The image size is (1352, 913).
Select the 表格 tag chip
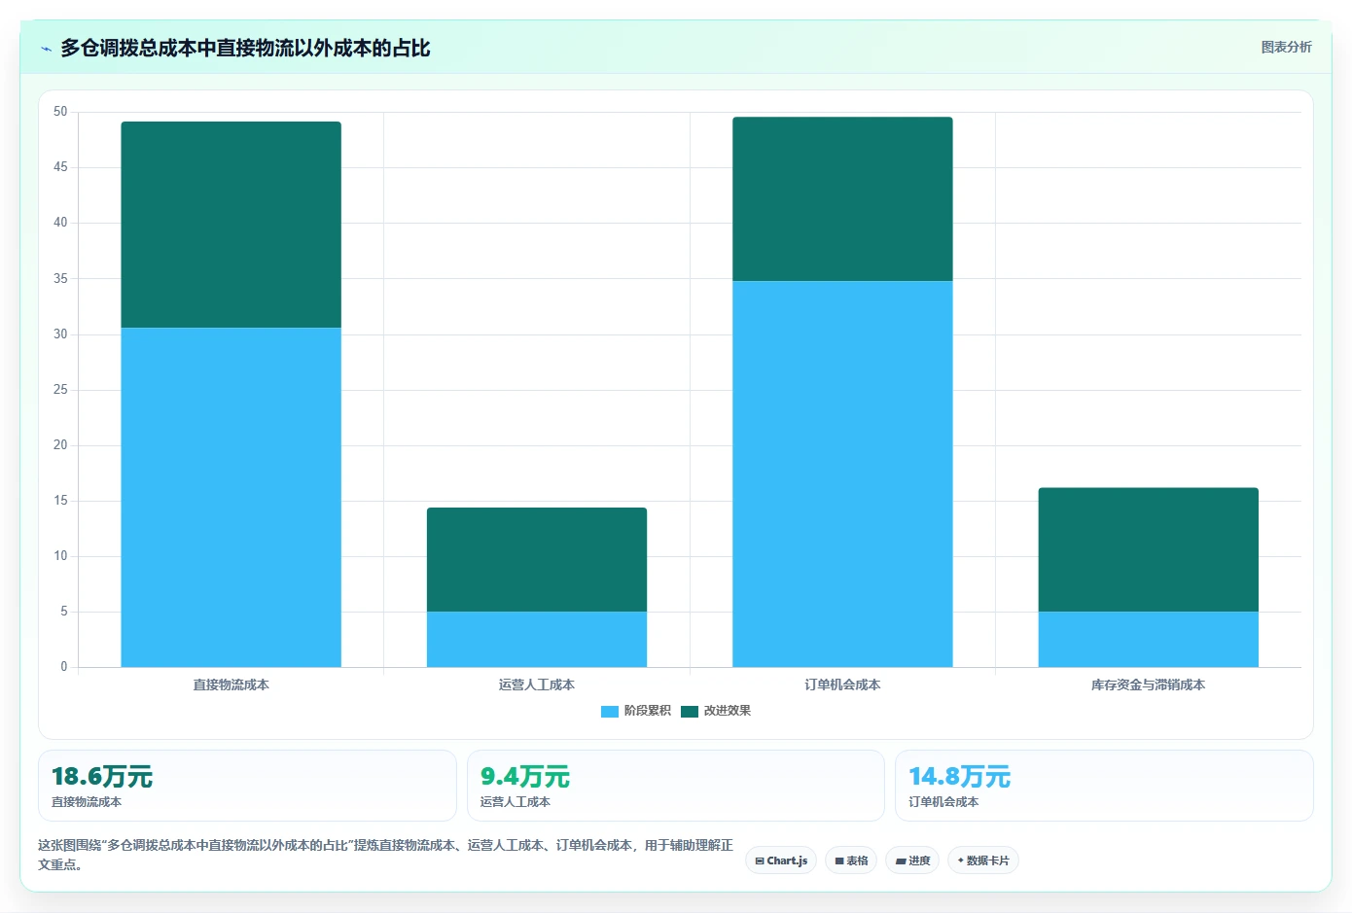coord(851,860)
